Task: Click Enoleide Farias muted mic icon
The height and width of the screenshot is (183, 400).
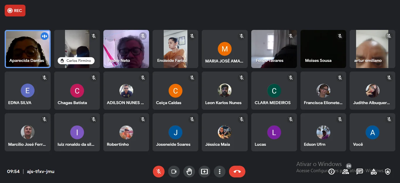Action: tap(192, 36)
